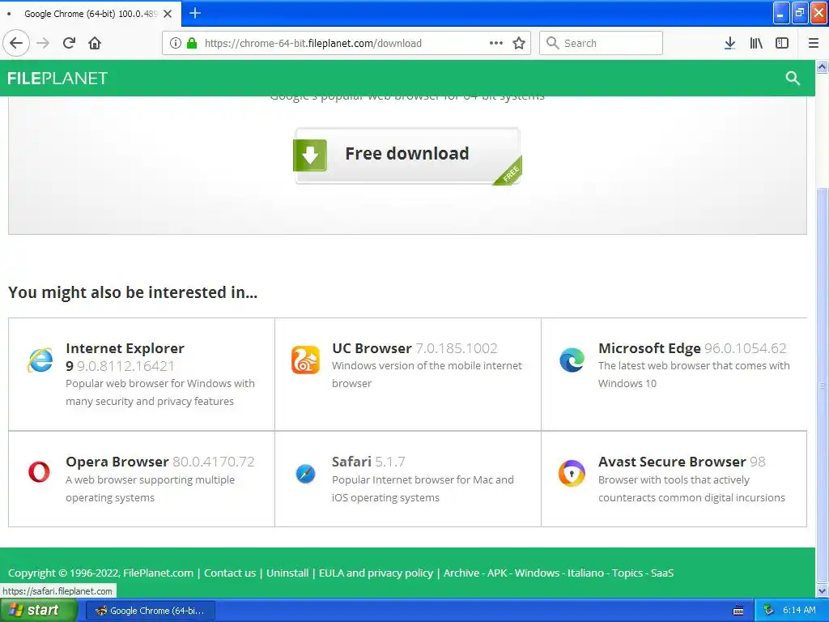Click "Browser with tools that actively" text
Viewport: 829px width, 622px height.
point(674,480)
